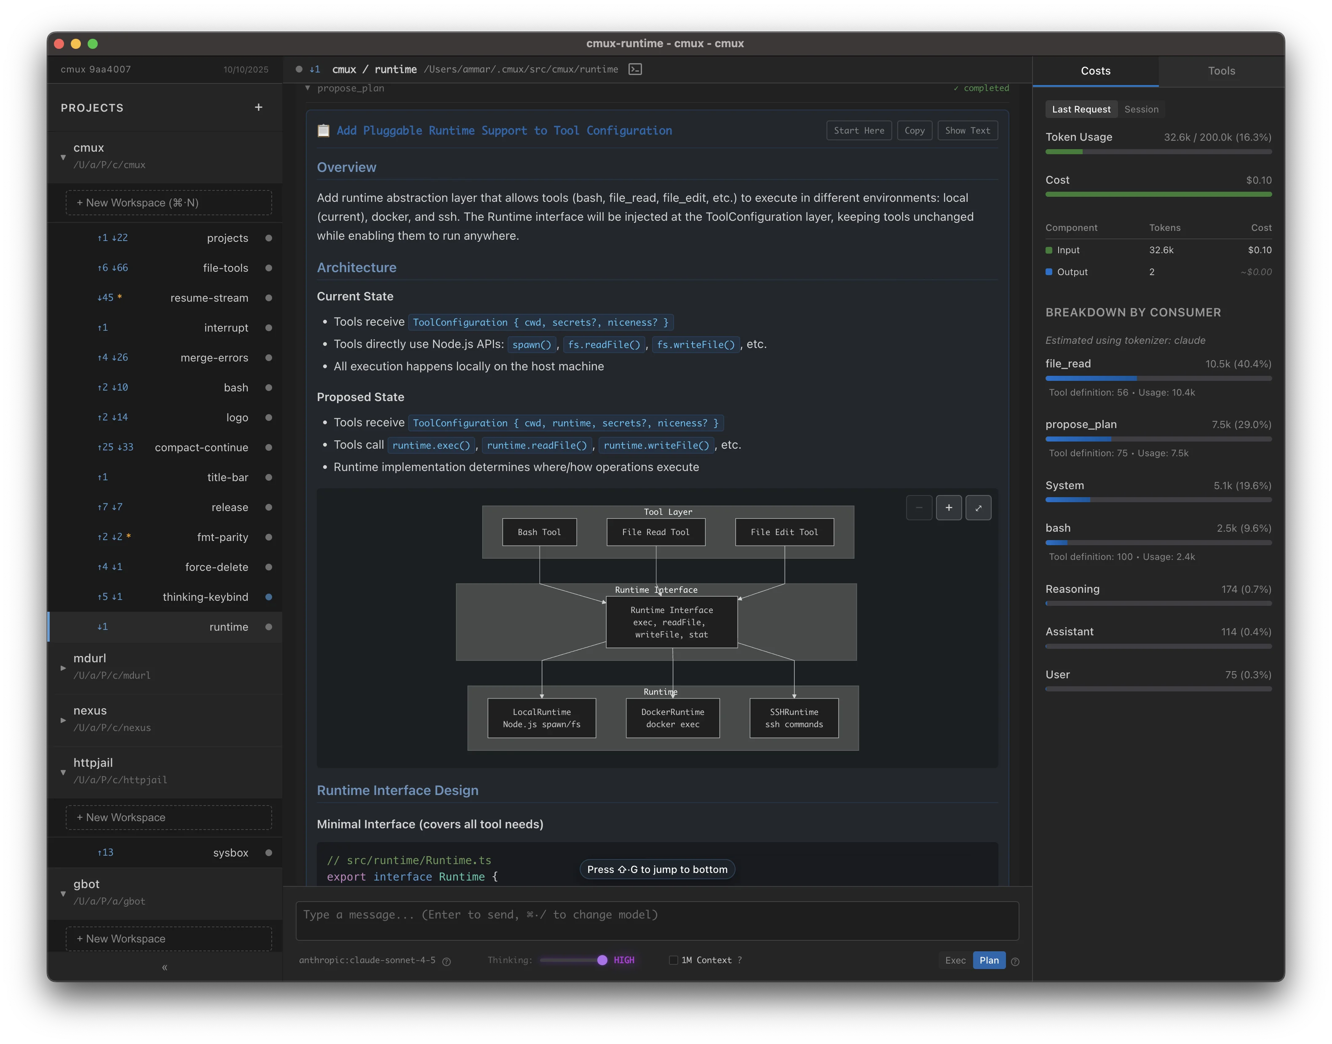Add a new project with the plus icon
This screenshot has width=1332, height=1044.
[259, 107]
